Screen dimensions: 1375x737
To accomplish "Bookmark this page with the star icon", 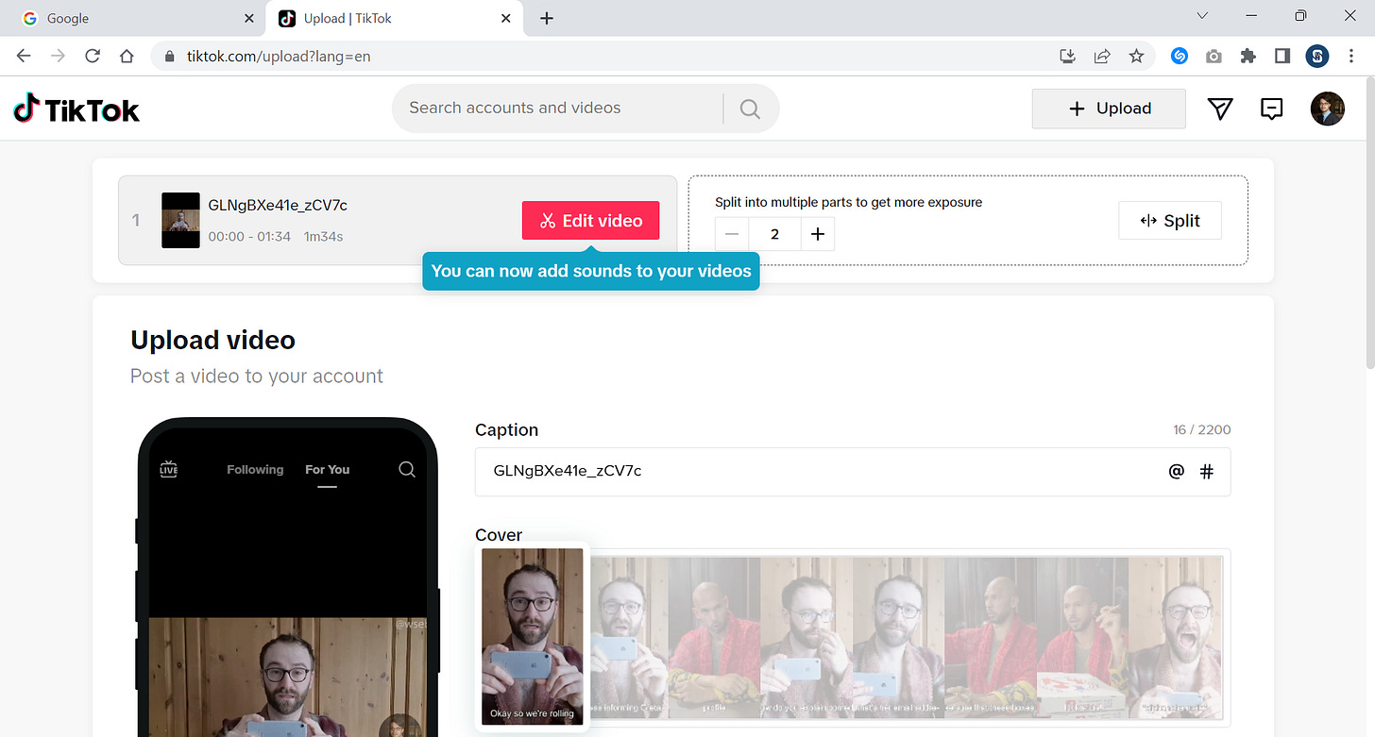I will point(1136,56).
